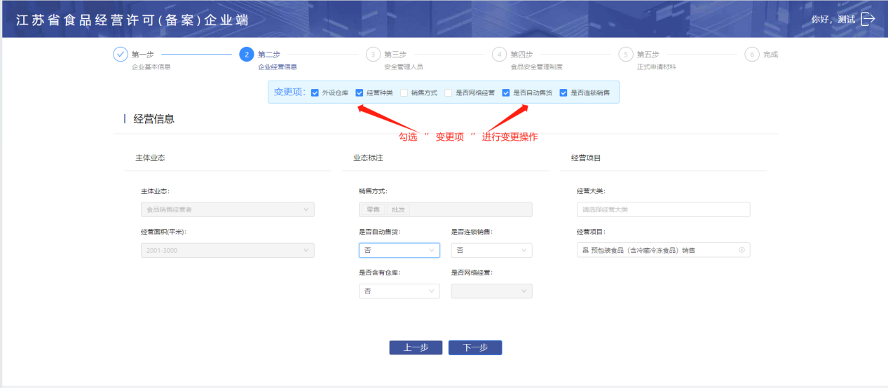The image size is (888, 388).
Task: Click the step 1 checkmark circle icon
Action: (x=121, y=55)
